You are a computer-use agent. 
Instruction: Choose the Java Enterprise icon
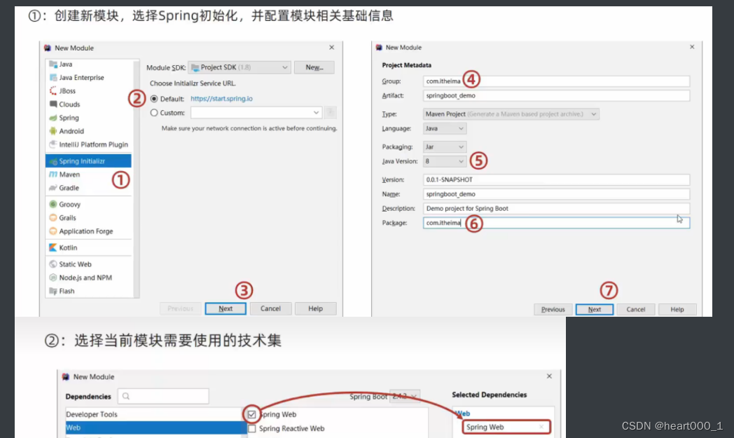[x=53, y=77]
